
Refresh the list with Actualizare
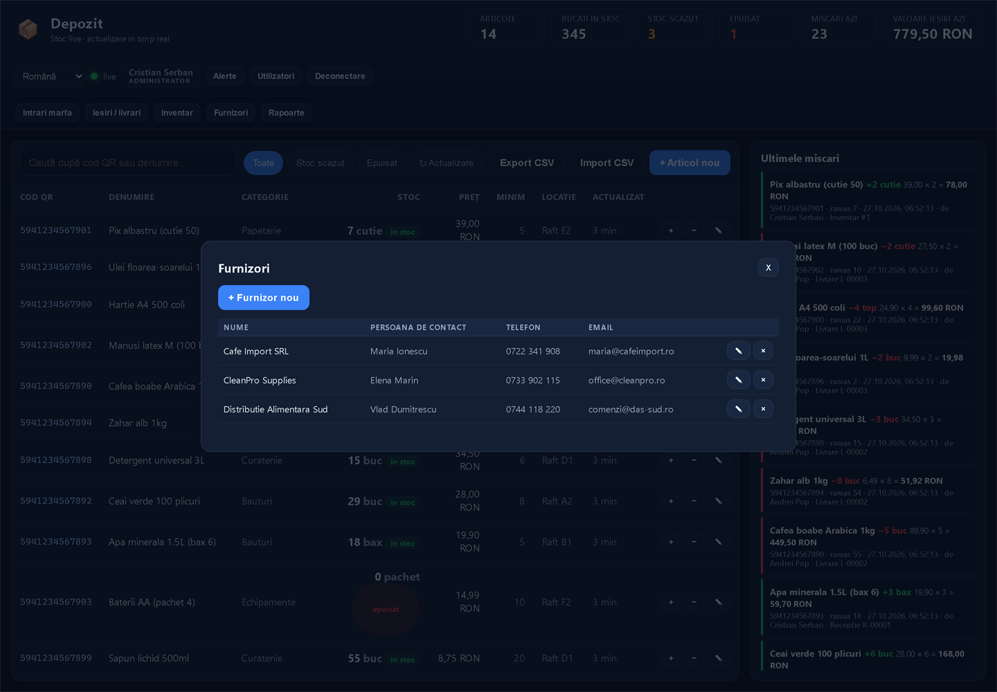pos(447,163)
